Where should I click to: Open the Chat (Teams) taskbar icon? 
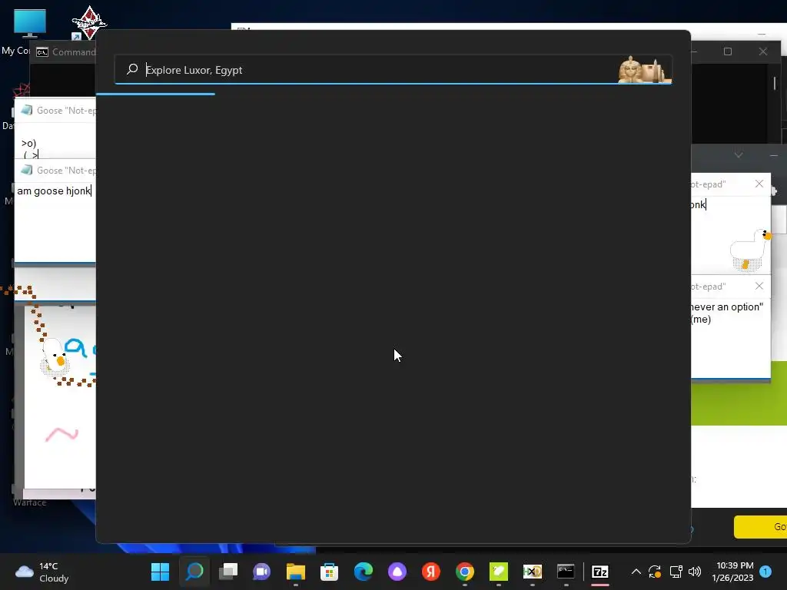[261, 572]
